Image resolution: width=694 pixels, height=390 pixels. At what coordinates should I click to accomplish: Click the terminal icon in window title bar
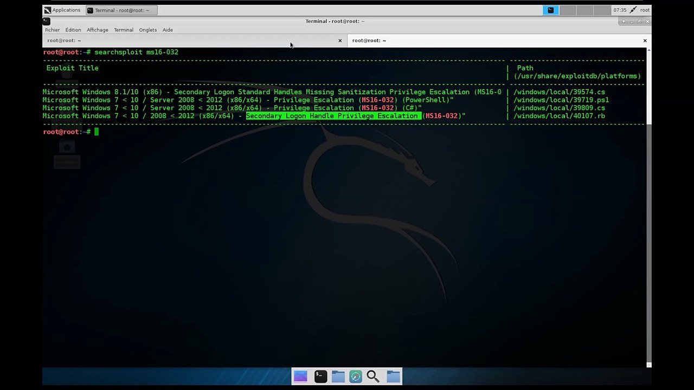pyautogui.click(x=47, y=21)
